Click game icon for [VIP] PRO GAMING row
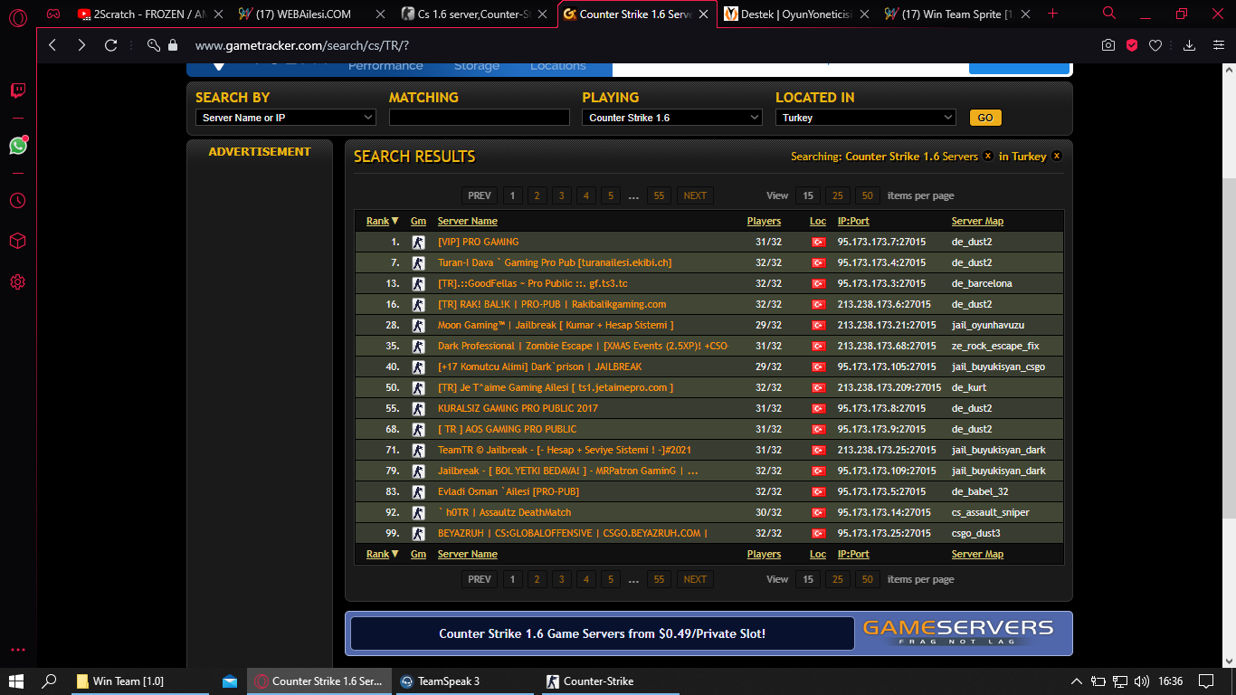Viewport: 1236px width, 695px height. (x=418, y=242)
